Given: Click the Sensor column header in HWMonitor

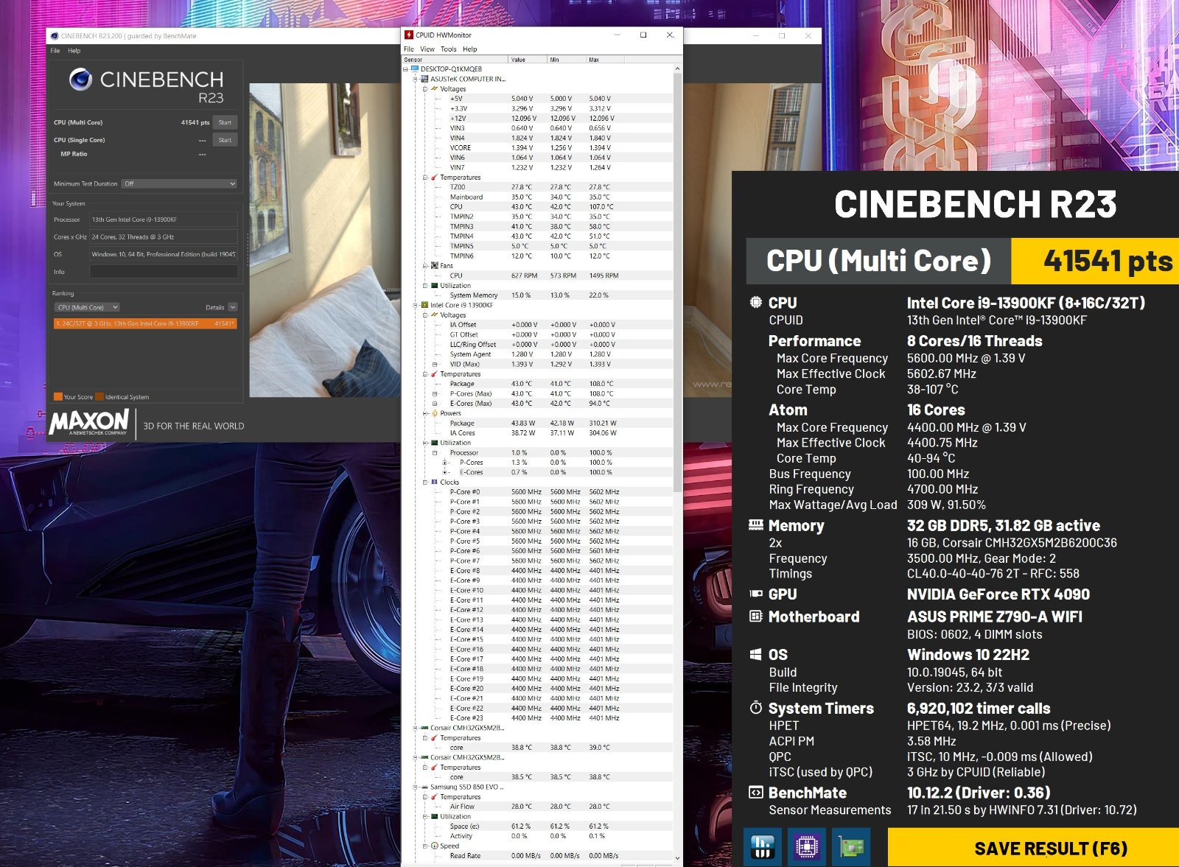Looking at the screenshot, I should coord(455,60).
